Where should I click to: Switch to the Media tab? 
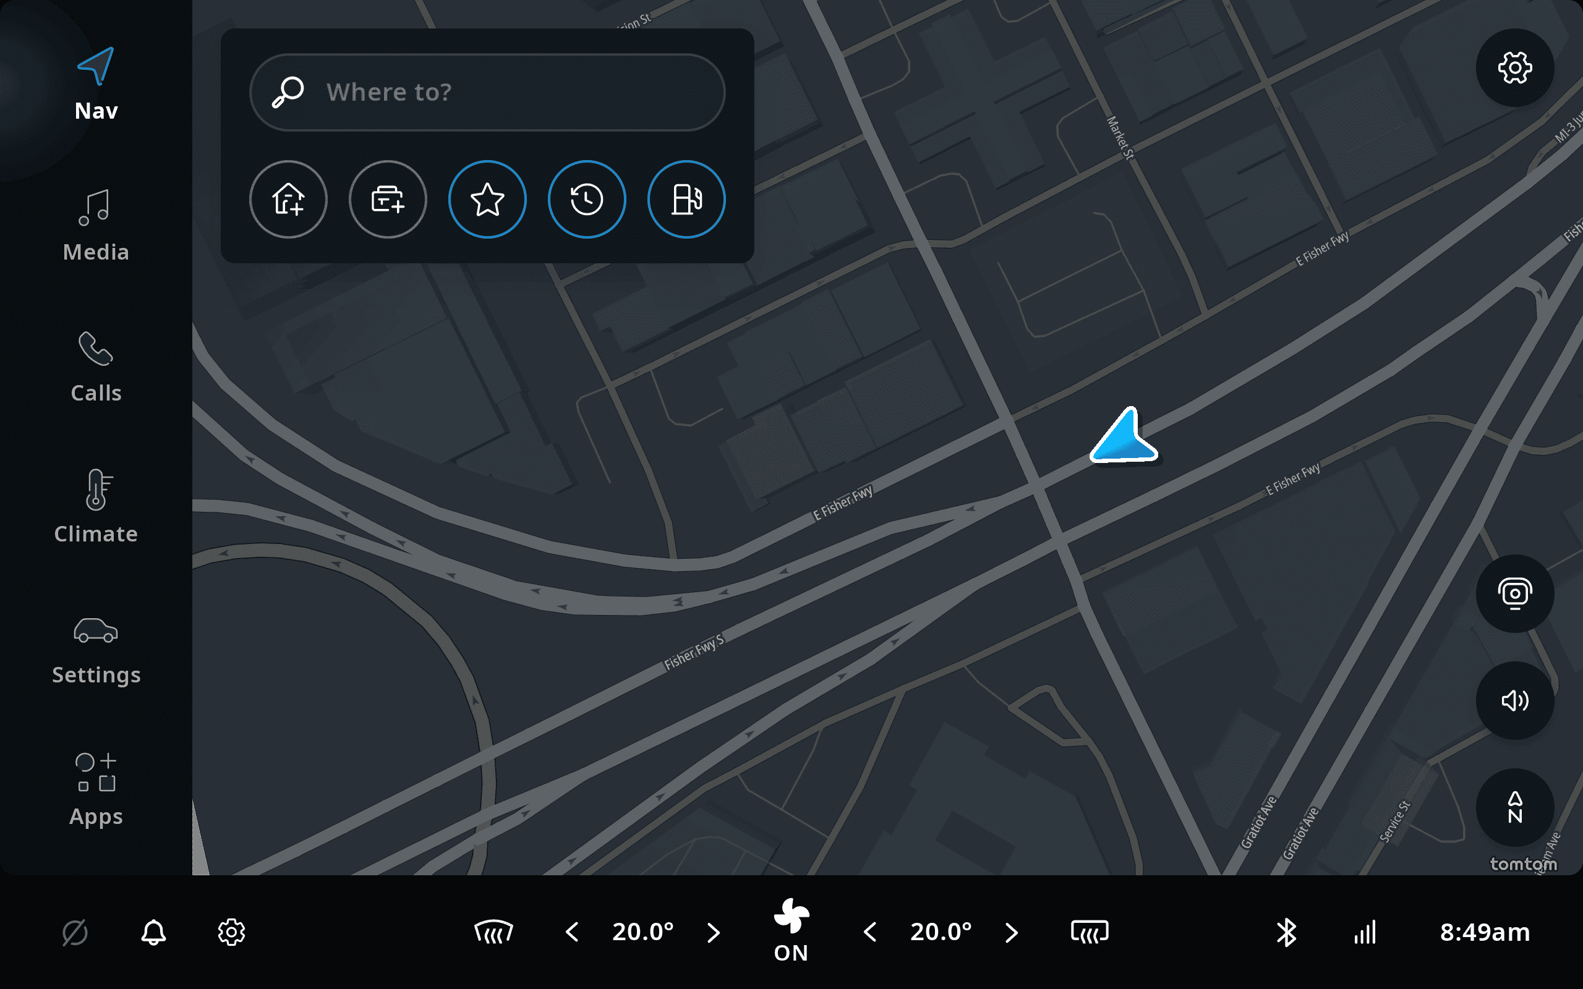(96, 226)
